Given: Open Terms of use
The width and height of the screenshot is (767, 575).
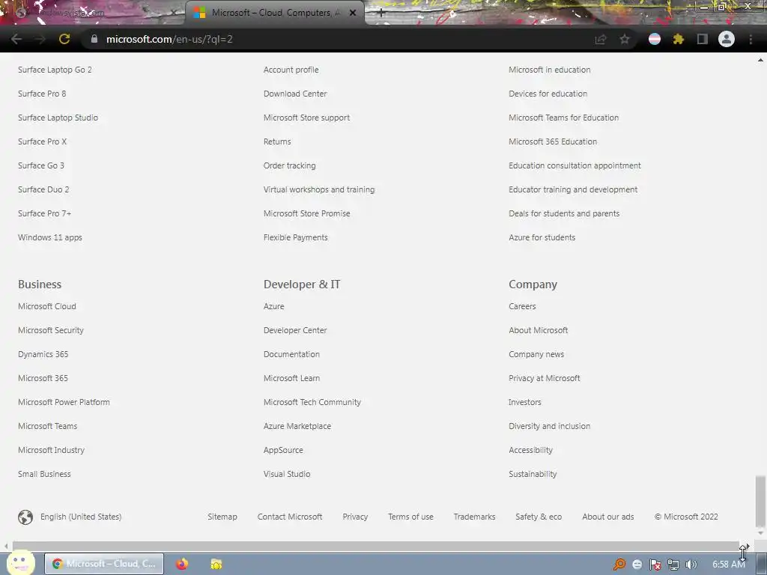Looking at the screenshot, I should coord(410,517).
